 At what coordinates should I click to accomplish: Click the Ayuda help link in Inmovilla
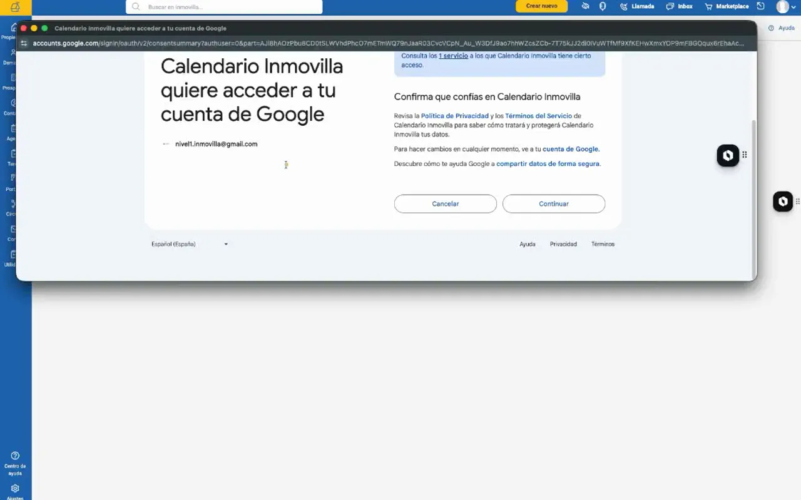click(x=782, y=28)
